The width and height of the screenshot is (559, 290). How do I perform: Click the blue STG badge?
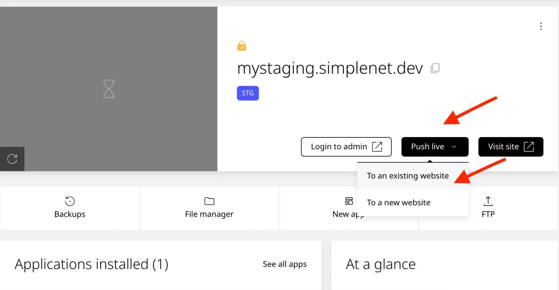tap(248, 93)
